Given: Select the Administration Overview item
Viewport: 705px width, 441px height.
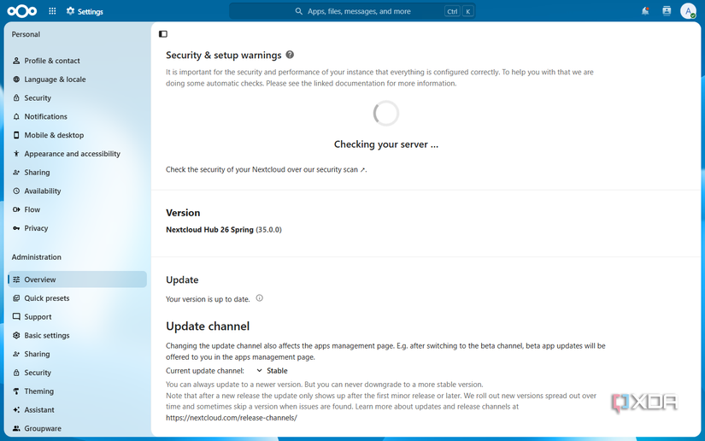Looking at the screenshot, I should pos(77,279).
